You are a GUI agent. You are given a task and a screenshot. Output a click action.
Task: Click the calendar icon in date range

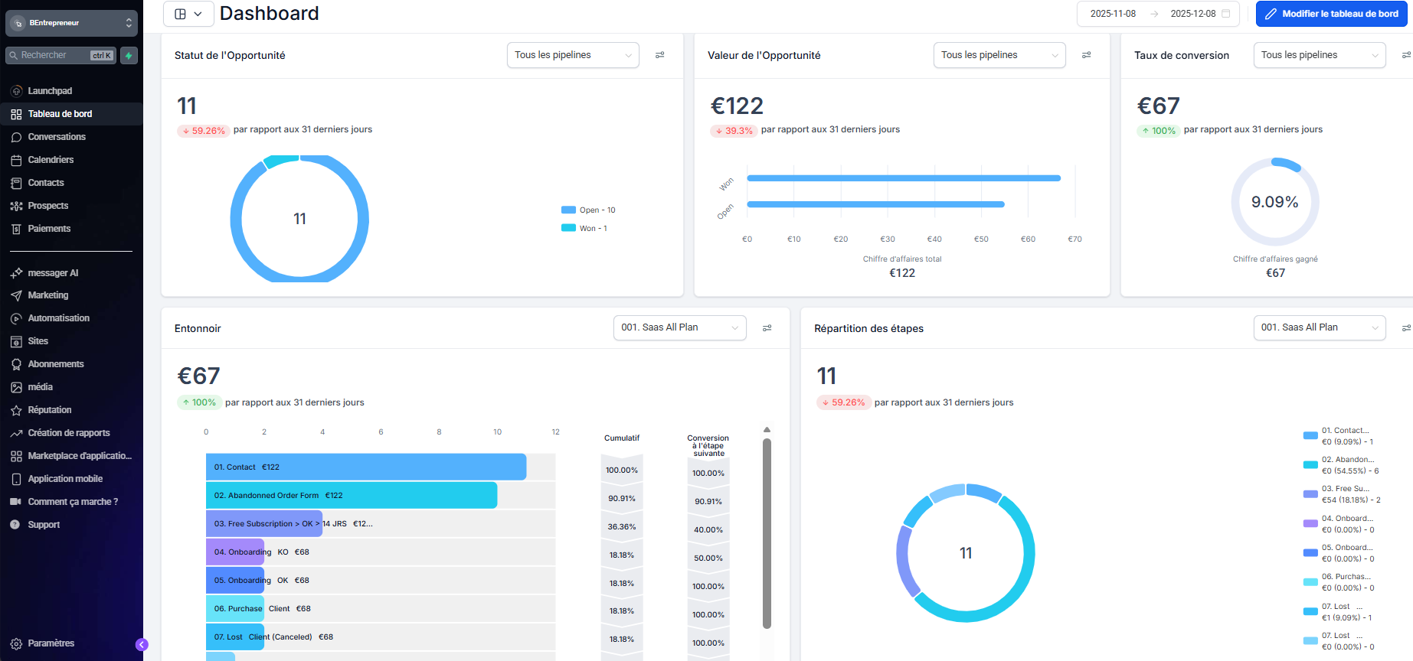(1226, 14)
